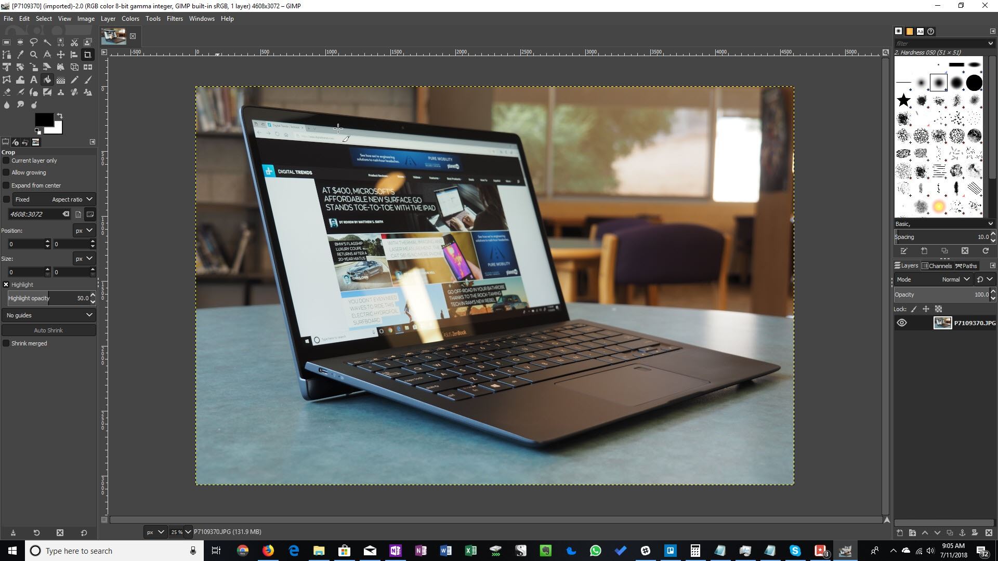Hide the P7109370.JPG layer with eye icon
Screen dimensions: 998x561
[902, 323]
